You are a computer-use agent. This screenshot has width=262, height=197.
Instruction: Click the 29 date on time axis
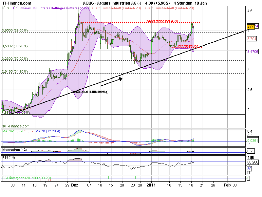(67, 185)
